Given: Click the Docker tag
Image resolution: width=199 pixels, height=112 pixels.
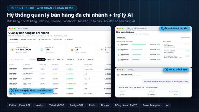Looking at the screenshot, I should coord(105,105).
